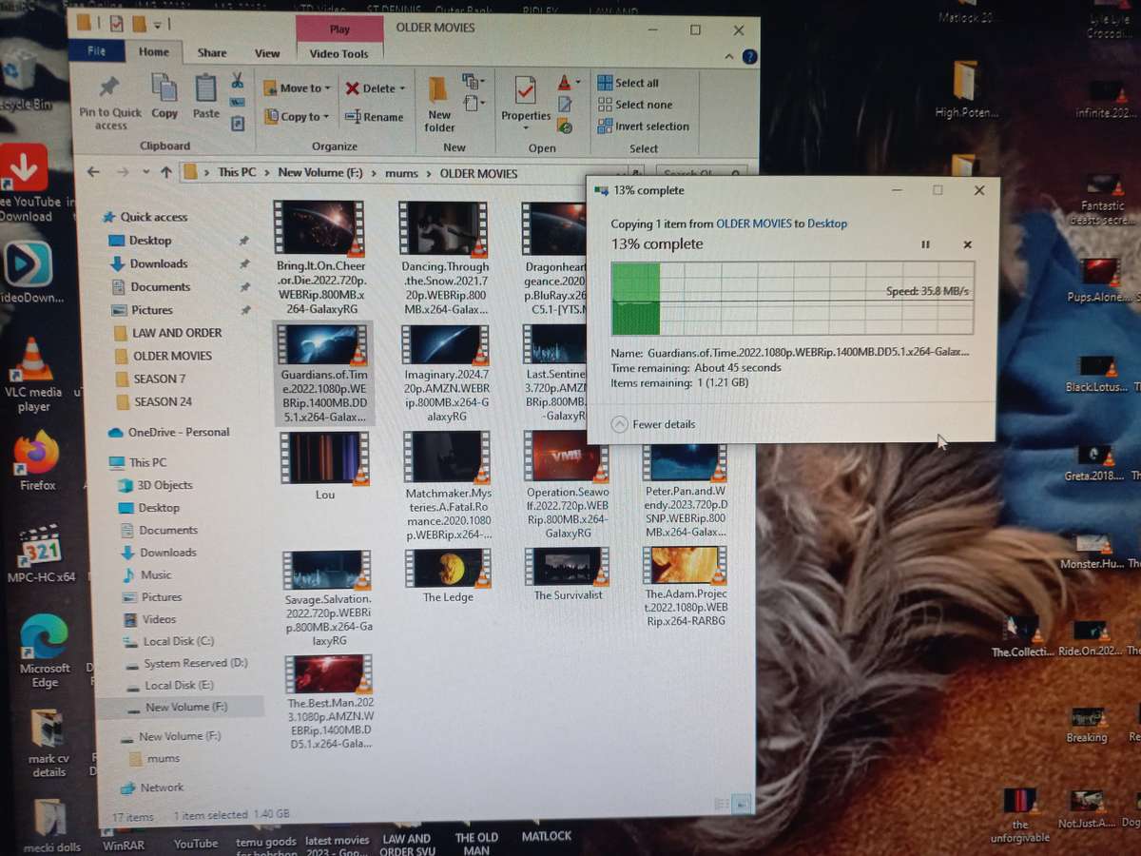Click the Copy icon in Clipboard group
Screen dimensions: 1141x856
click(x=164, y=90)
